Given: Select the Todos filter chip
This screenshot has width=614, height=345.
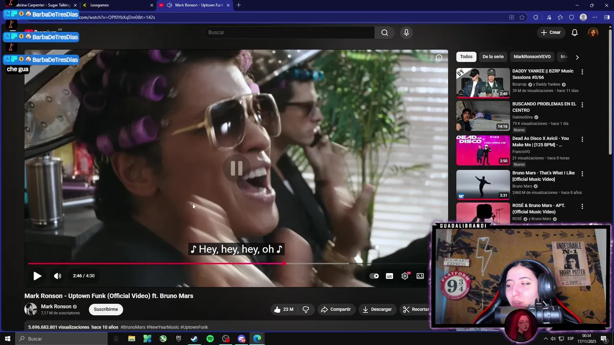Looking at the screenshot, I should tap(466, 57).
